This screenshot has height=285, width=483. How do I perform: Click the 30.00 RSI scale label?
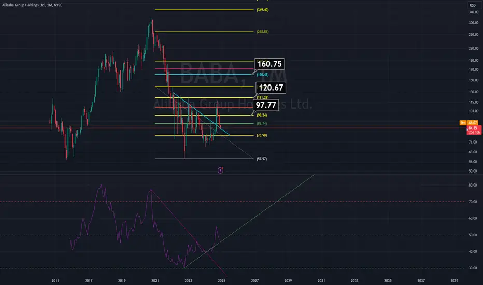coord(473,268)
